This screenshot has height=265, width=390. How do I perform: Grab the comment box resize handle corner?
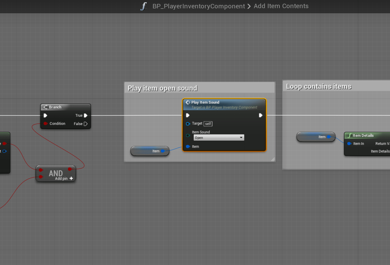pos(273,159)
